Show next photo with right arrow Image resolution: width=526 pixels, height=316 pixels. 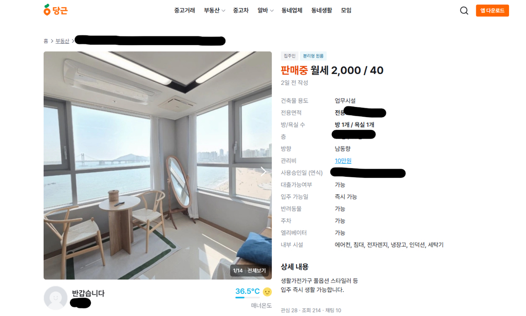point(264,172)
